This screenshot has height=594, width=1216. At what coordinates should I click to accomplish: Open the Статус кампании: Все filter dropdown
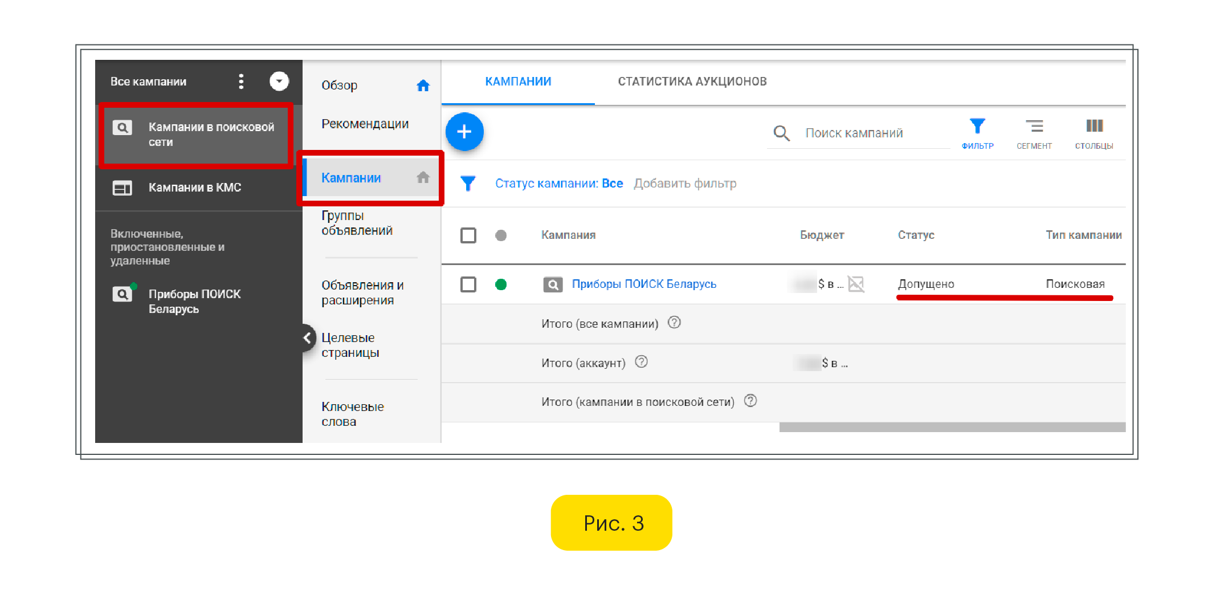point(558,184)
